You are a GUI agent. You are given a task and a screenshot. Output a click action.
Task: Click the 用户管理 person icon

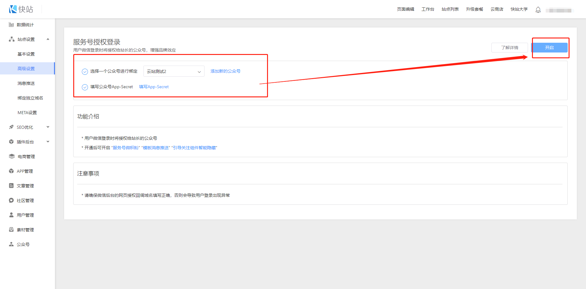[11, 215]
